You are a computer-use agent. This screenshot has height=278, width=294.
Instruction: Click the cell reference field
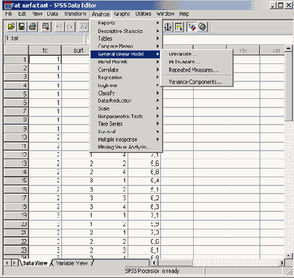coord(44,39)
